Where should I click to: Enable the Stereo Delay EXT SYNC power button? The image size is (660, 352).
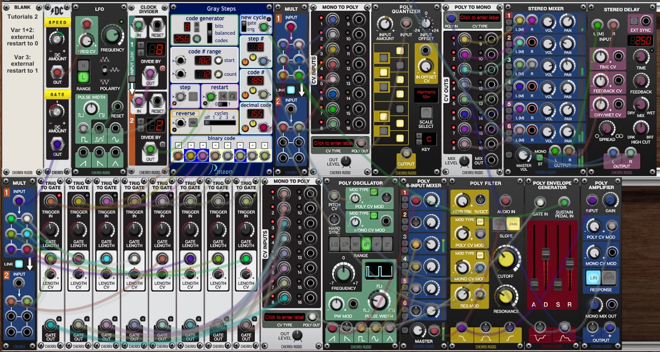coord(633,21)
